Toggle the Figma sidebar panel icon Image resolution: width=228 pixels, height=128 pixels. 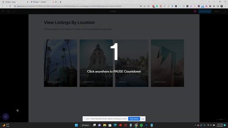[9, 11]
